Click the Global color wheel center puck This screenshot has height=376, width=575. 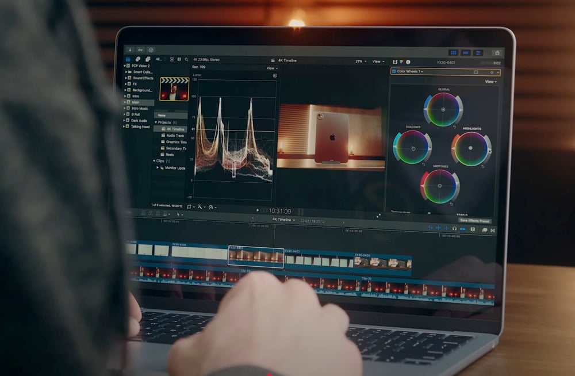point(443,110)
